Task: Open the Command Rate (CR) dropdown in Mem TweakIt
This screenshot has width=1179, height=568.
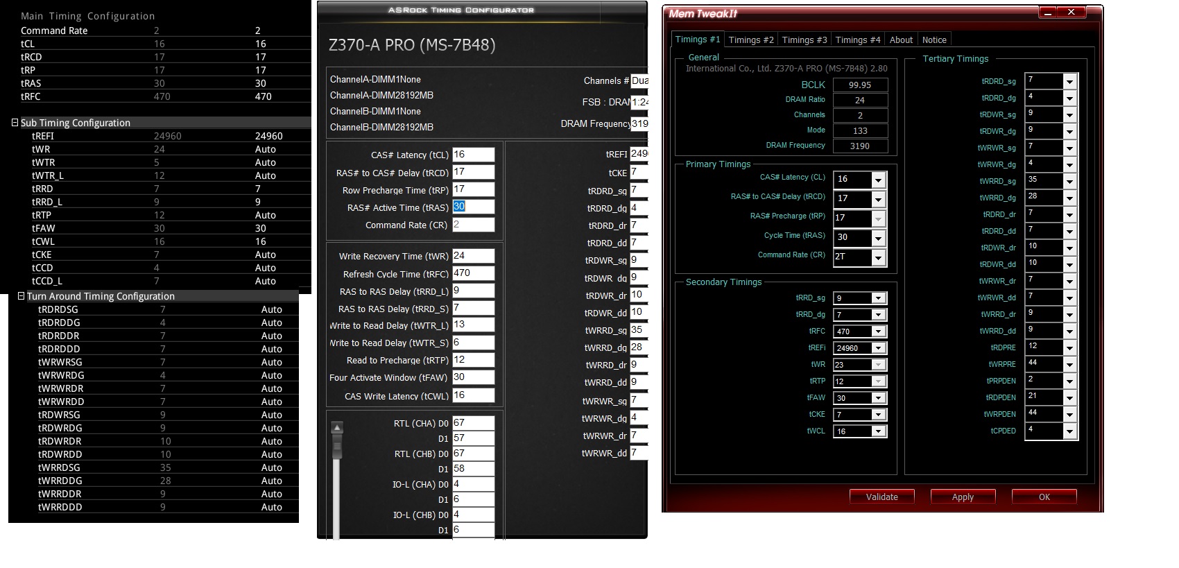Action: 878,257
